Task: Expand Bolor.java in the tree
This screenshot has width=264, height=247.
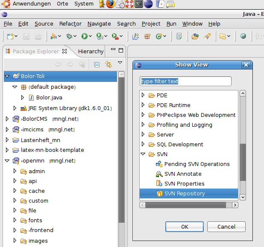Action: 22,98
